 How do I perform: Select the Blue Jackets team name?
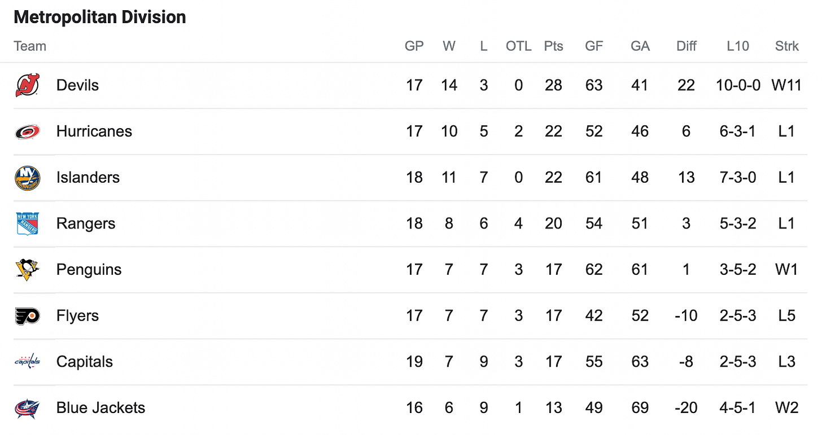click(101, 408)
